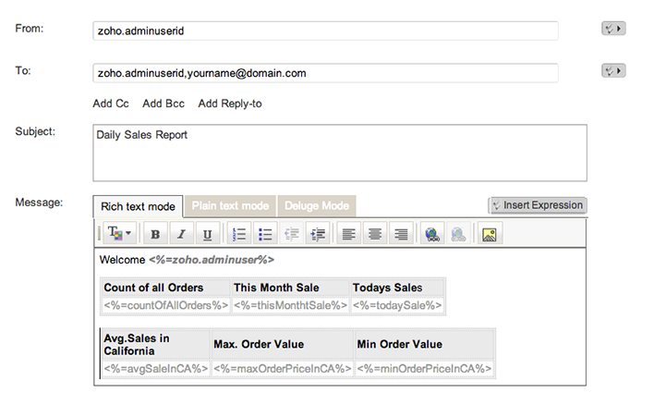
Task: Switch to the Deluge Mode tab
Action: (x=317, y=205)
